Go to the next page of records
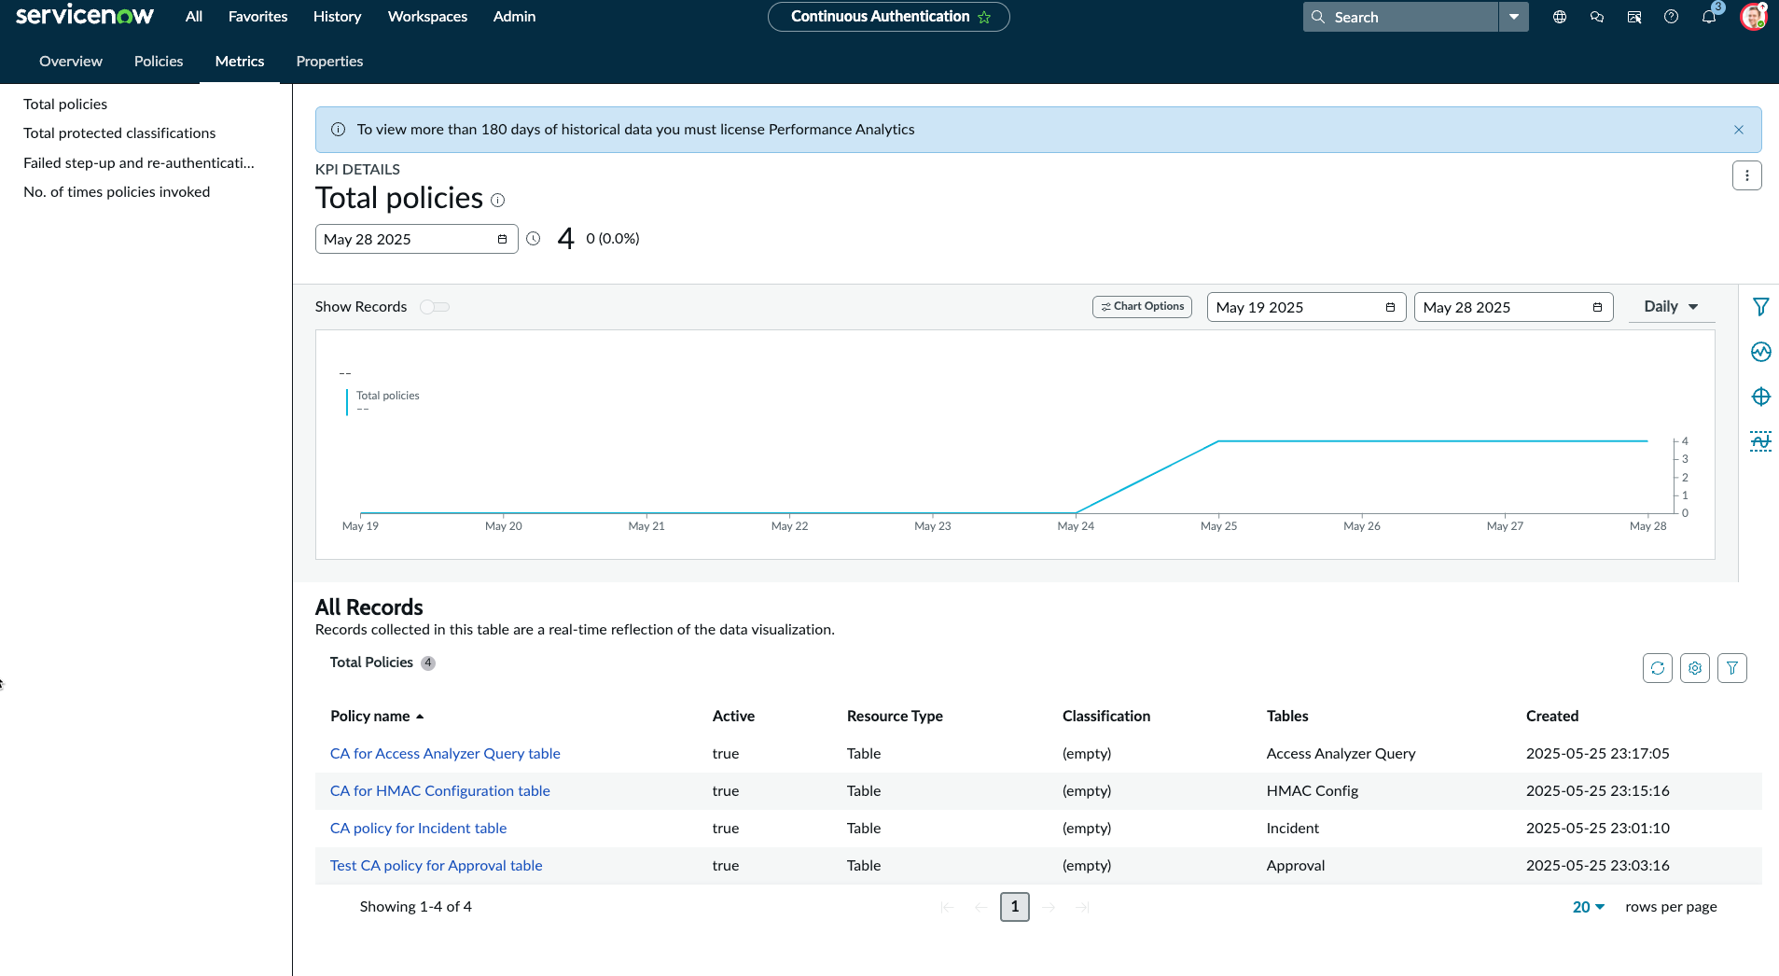Image resolution: width=1779 pixels, height=976 pixels. coord(1049,907)
